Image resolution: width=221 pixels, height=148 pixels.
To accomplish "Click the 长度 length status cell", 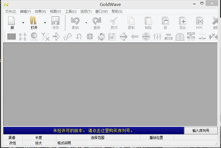I will pyautogui.click(x=39, y=138).
